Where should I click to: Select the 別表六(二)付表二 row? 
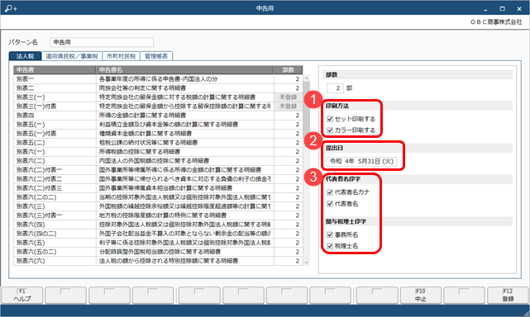(x=158, y=179)
